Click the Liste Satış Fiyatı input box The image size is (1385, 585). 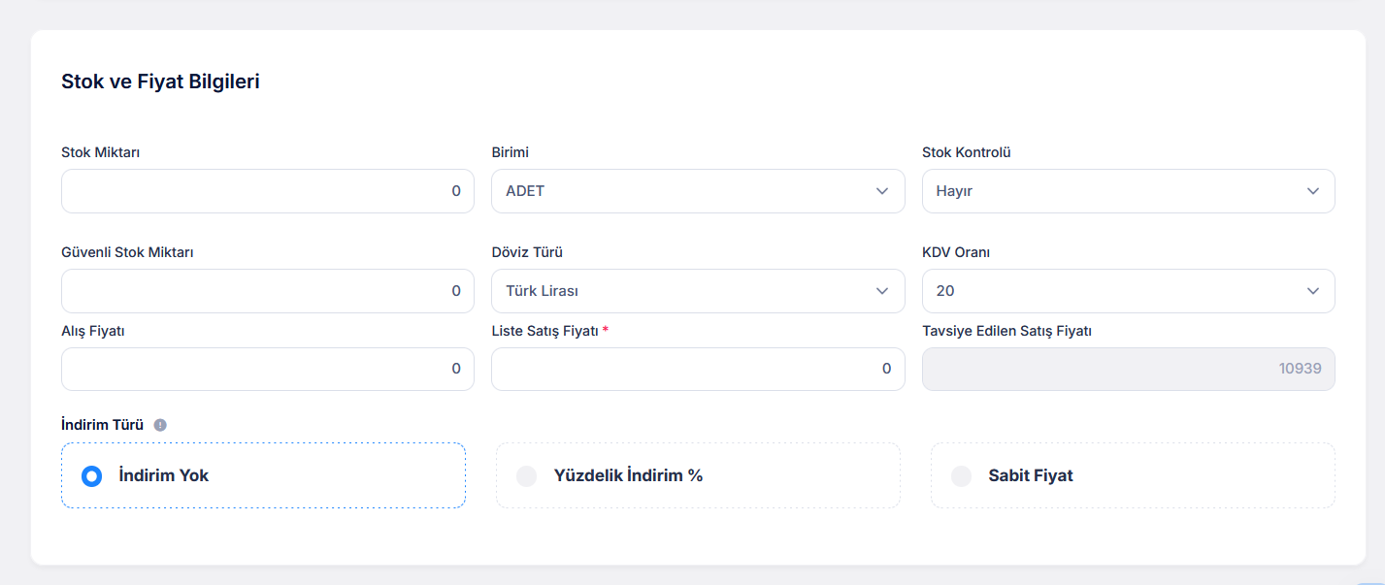(x=698, y=369)
